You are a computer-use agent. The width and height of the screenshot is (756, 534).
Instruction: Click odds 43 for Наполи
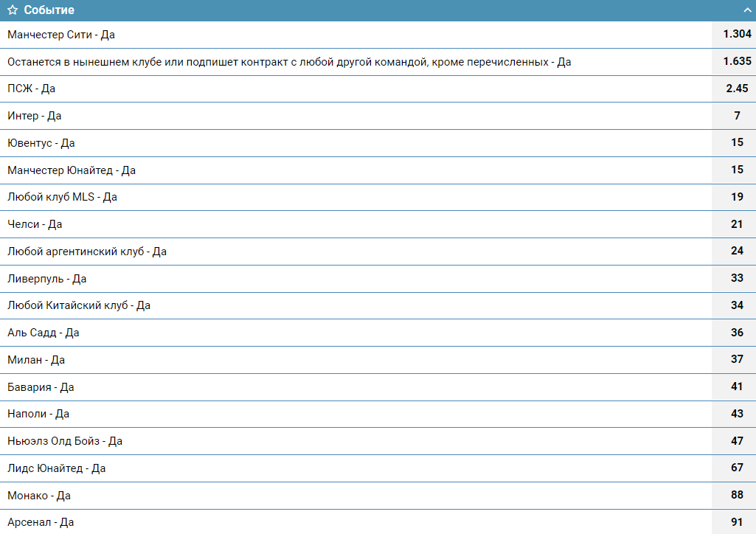(734, 414)
